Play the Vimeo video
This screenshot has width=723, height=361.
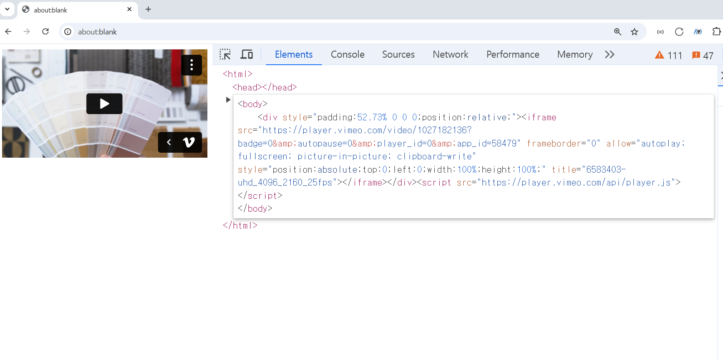104,103
